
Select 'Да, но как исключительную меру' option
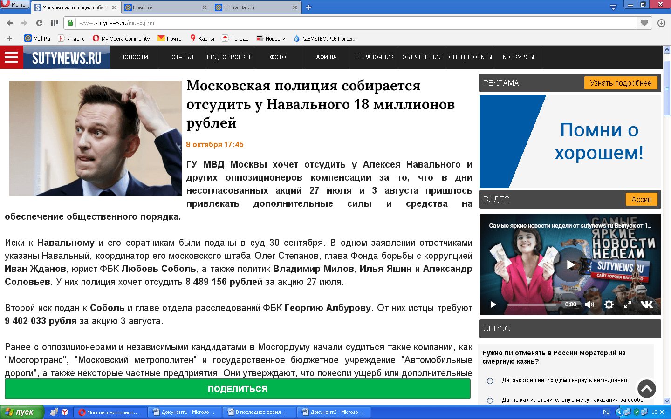490,400
